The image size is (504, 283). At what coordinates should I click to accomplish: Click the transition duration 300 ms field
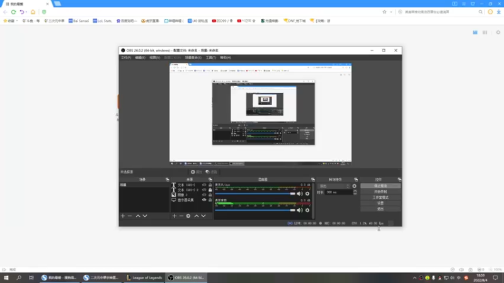coord(338,192)
